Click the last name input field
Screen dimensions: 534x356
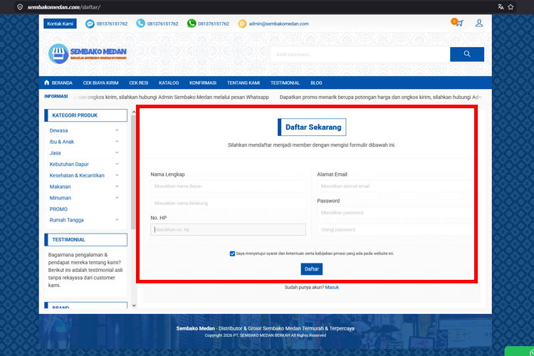[x=228, y=204]
